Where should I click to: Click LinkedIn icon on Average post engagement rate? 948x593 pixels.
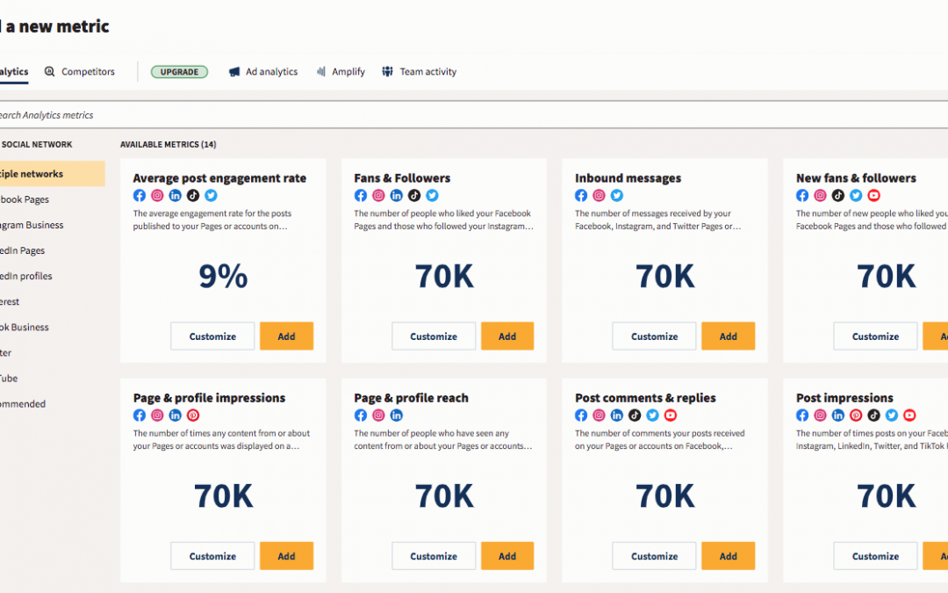pos(176,195)
